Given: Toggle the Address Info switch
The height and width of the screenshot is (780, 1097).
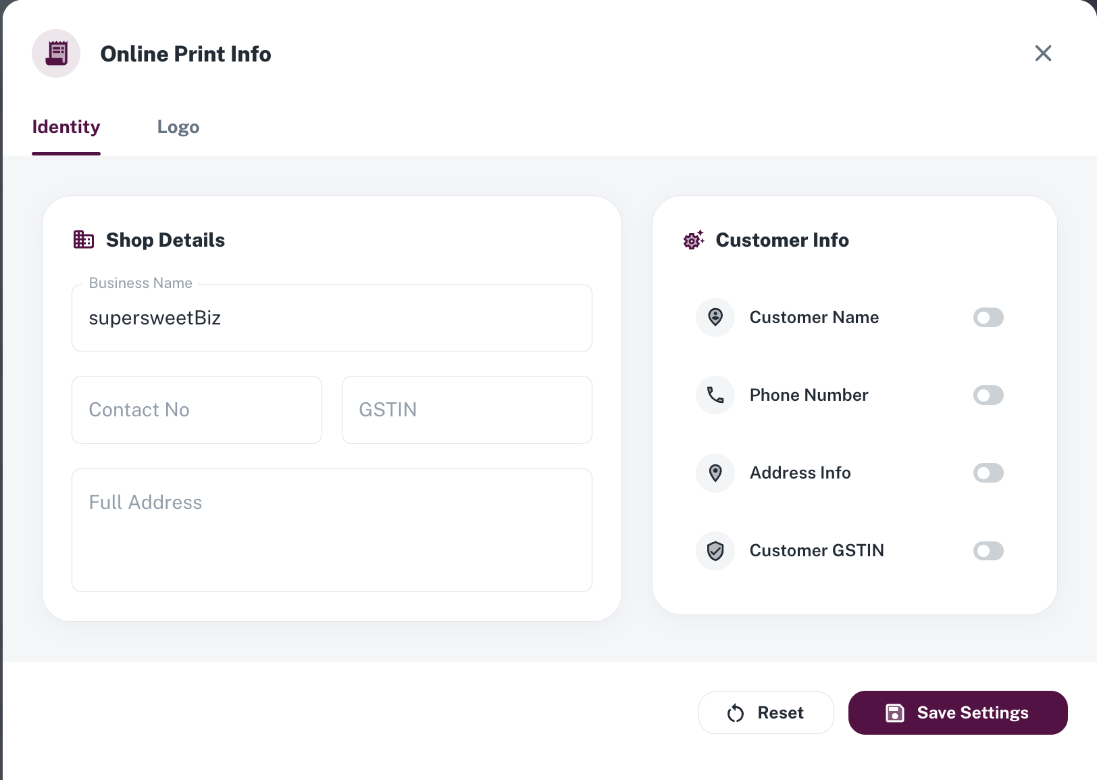Looking at the screenshot, I should [988, 473].
